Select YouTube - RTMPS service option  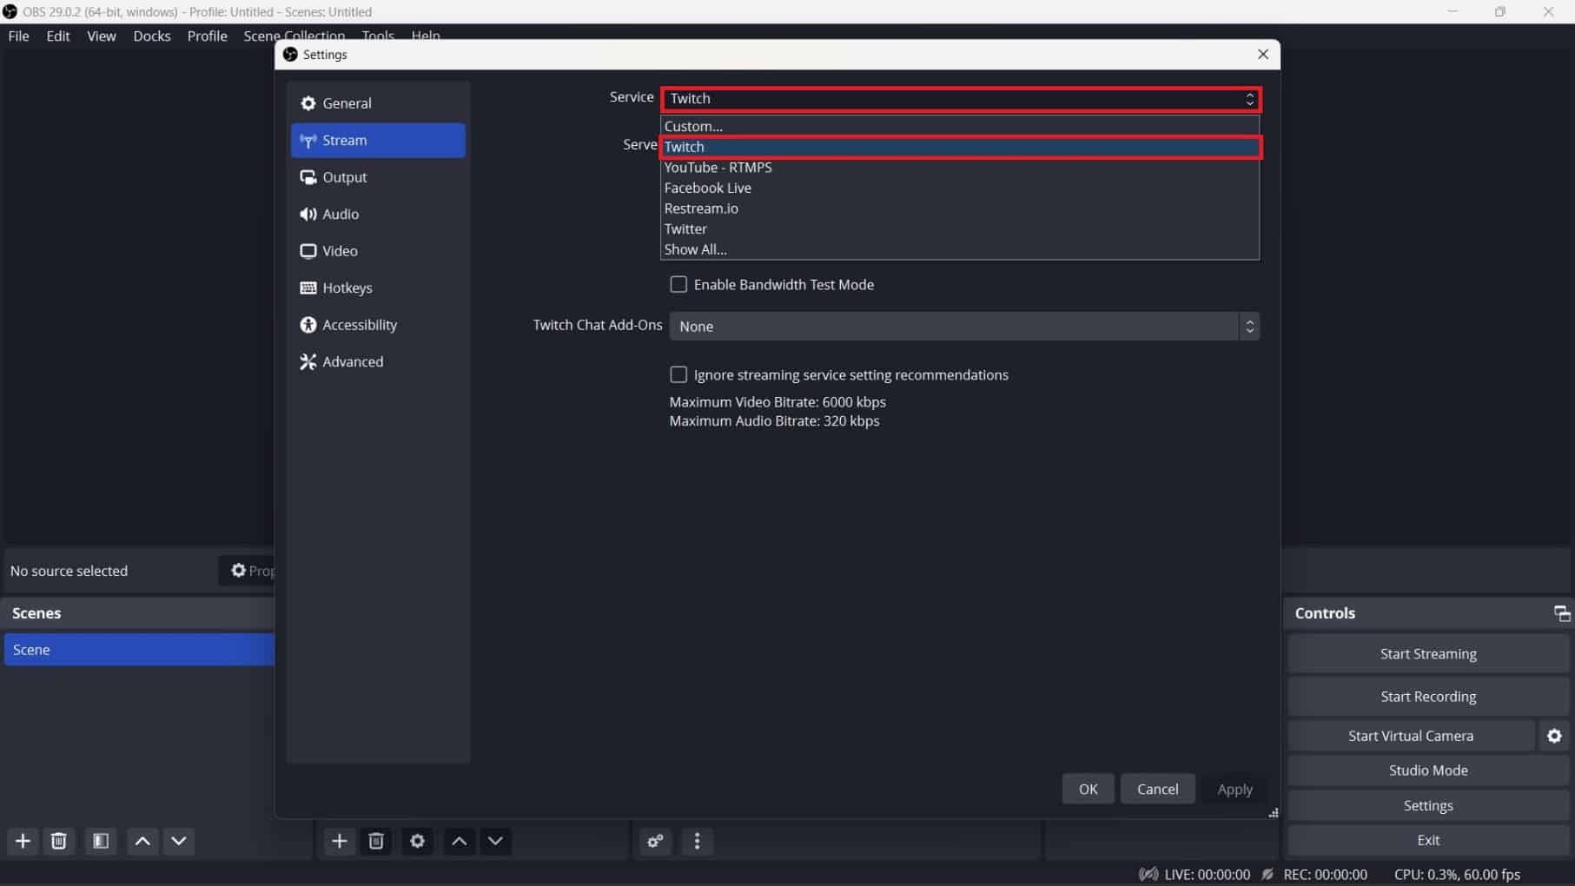tap(960, 168)
